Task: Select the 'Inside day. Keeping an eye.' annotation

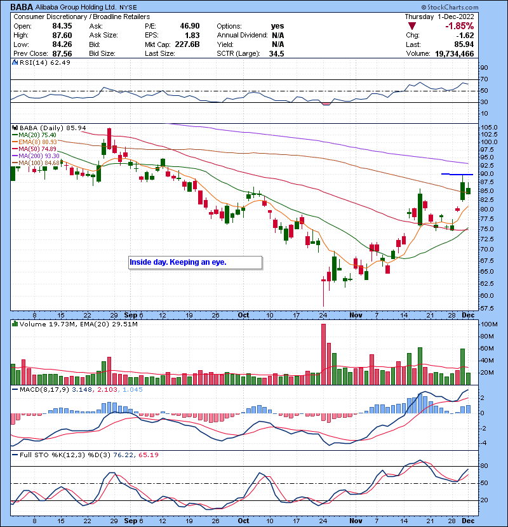Action: [x=196, y=262]
